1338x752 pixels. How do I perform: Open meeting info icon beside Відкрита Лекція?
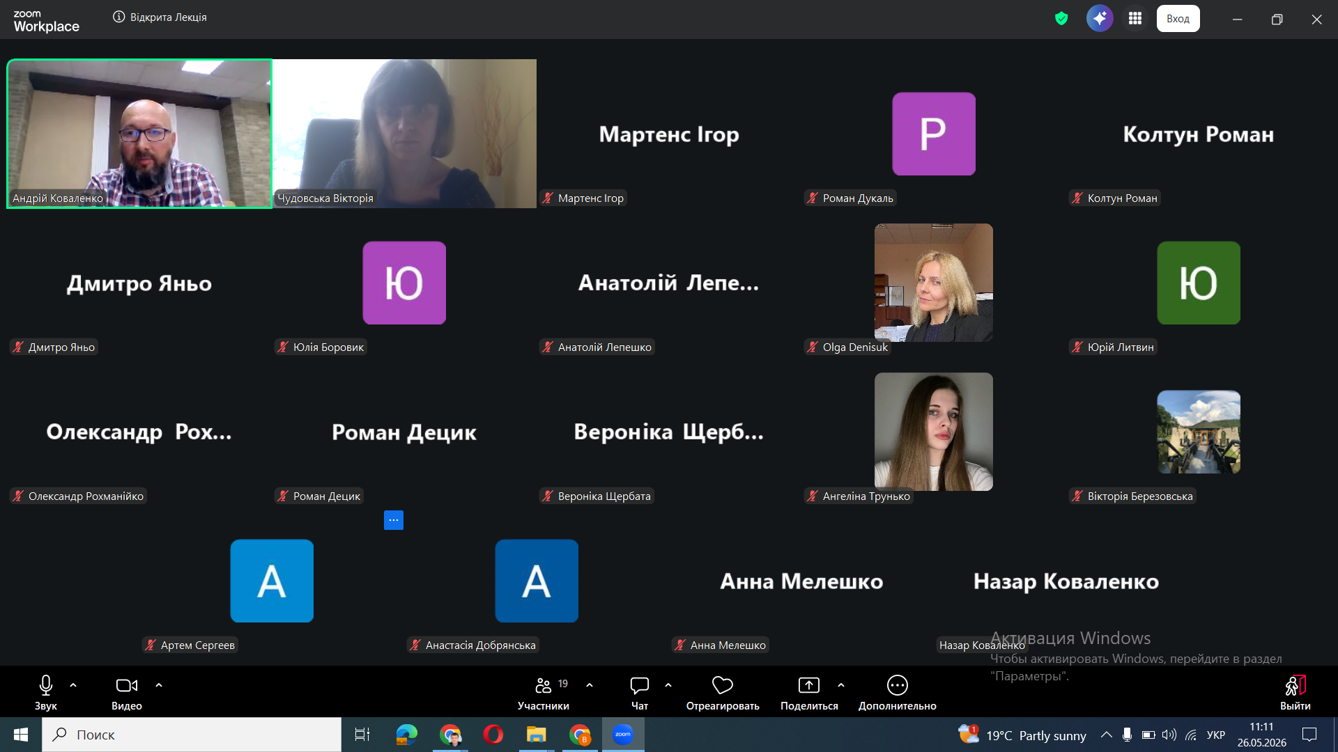click(118, 17)
